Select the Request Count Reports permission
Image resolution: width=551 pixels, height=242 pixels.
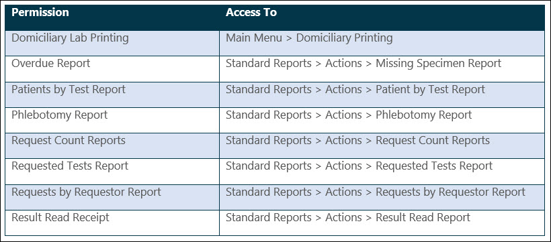click(x=69, y=141)
